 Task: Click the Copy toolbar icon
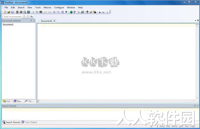(37, 12)
